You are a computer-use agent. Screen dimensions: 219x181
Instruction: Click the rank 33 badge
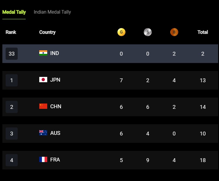12,54
